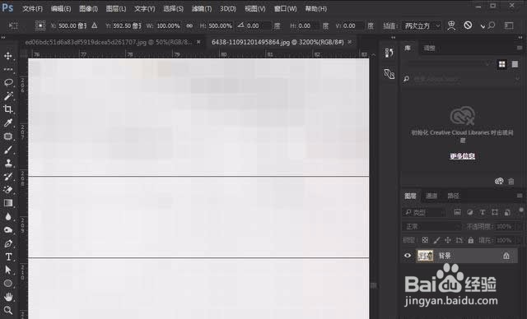The image size is (527, 319).
Task: Toggle lock image pixels brush icon
Action: (x=436, y=240)
